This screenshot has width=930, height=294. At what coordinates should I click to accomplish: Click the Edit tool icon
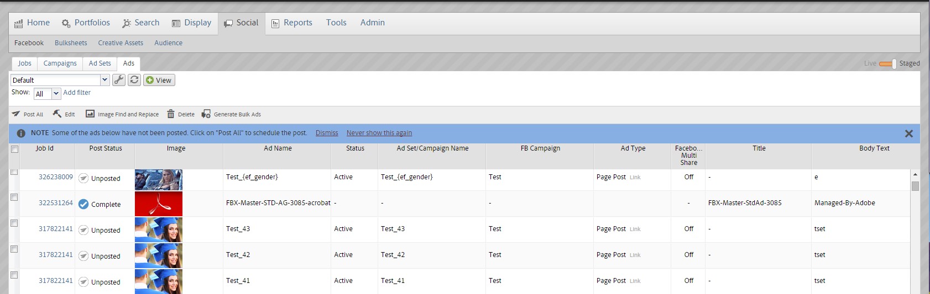(x=57, y=114)
